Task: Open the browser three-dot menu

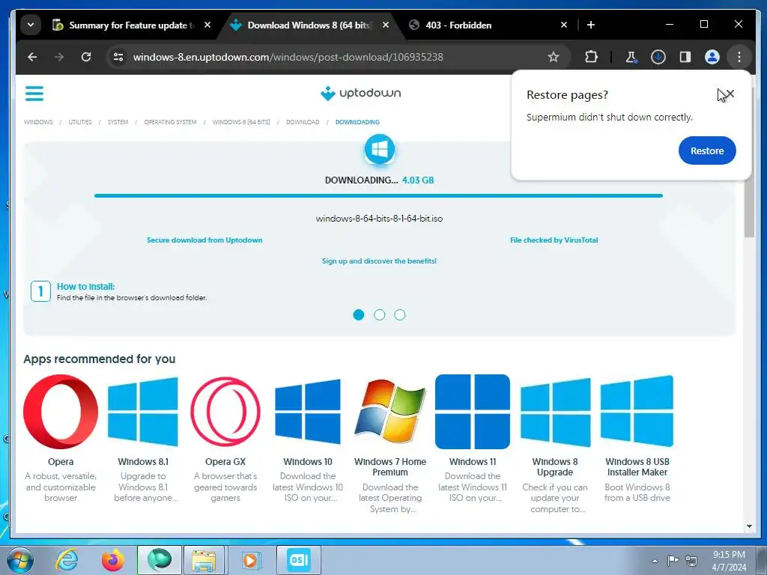Action: [739, 57]
